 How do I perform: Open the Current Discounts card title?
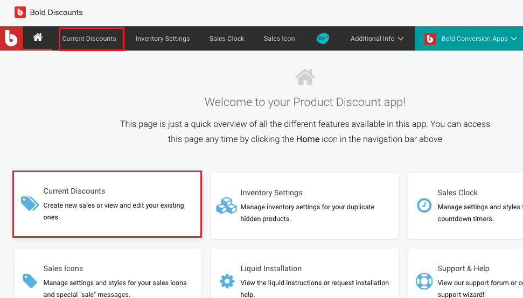[x=74, y=191]
